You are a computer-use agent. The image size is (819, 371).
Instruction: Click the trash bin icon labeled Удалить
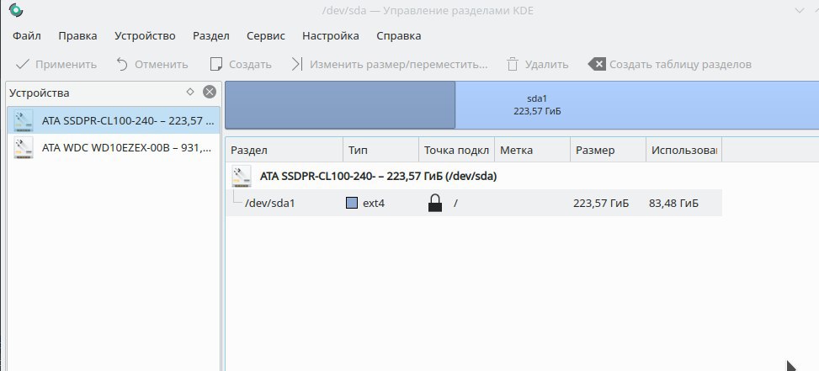coord(513,64)
